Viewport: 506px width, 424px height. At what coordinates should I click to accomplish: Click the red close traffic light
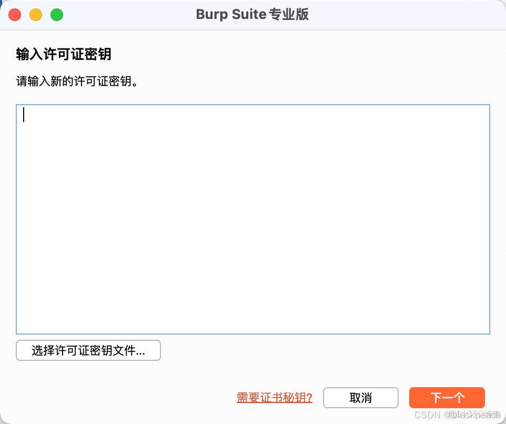(15, 15)
